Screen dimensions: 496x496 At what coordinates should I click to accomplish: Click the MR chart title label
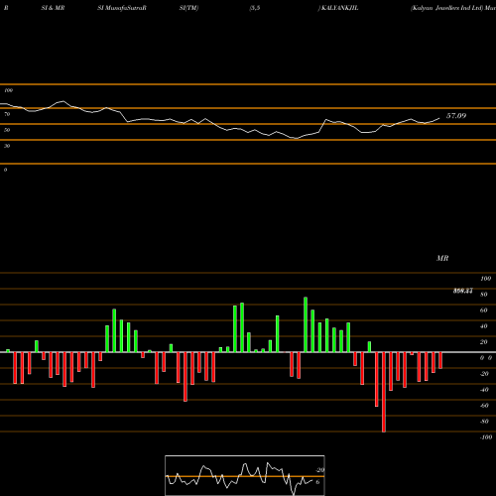pyautogui.click(x=442, y=258)
